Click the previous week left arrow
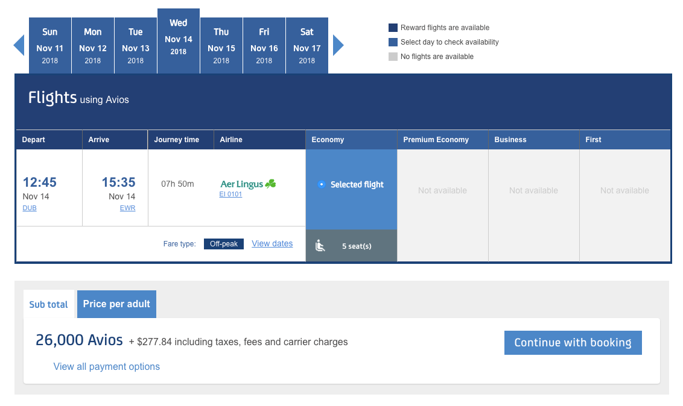The height and width of the screenshot is (406, 683). click(19, 45)
